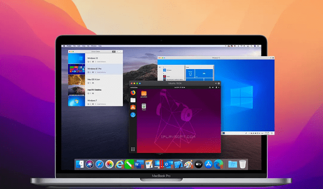Click Windows 7 thumbnail preview
Viewport: 323px width, 189px height.
click(77, 101)
